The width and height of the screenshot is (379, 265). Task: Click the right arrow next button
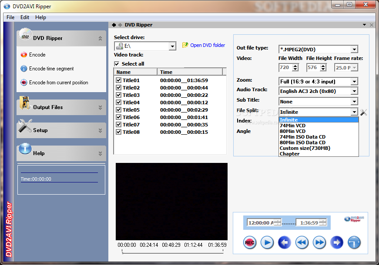337,242
